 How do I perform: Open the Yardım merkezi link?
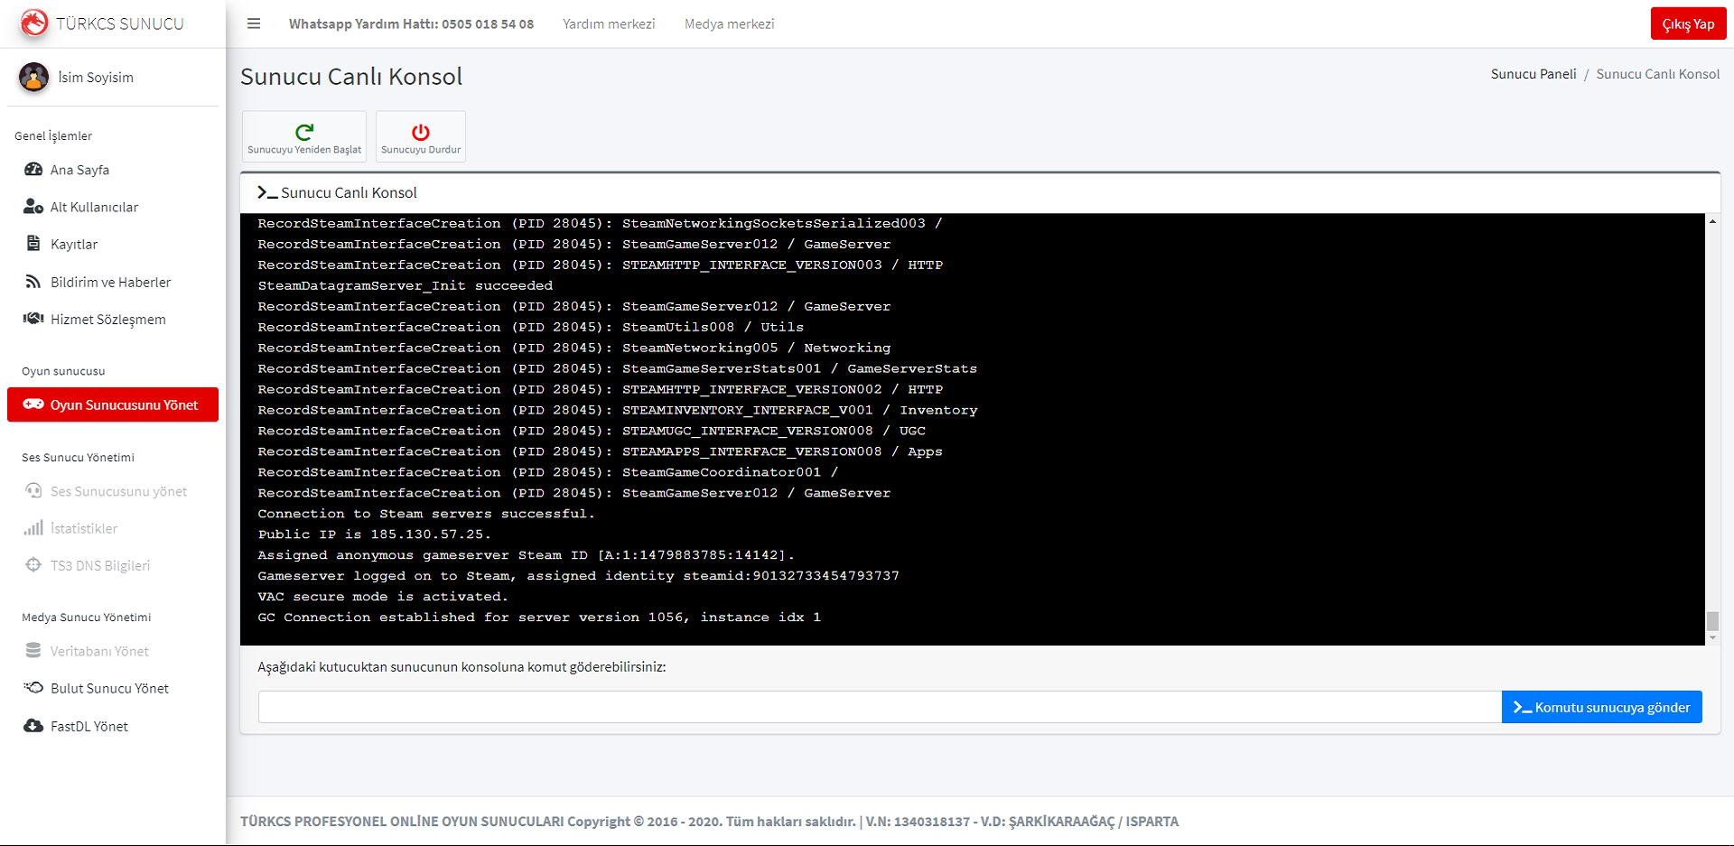[609, 23]
